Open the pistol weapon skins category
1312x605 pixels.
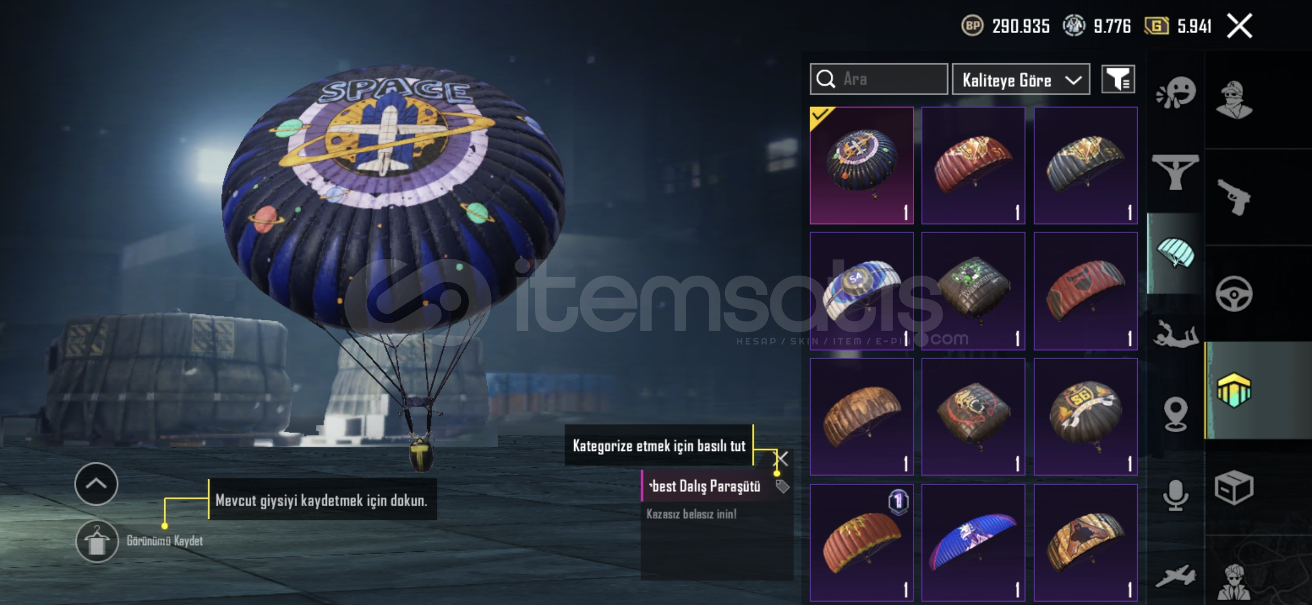tap(1234, 197)
